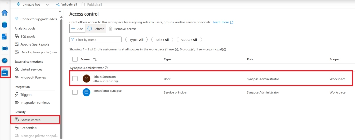The height and width of the screenshot is (140, 355).
Task: Expand left navigation with double chevron
Action: point(8,3)
